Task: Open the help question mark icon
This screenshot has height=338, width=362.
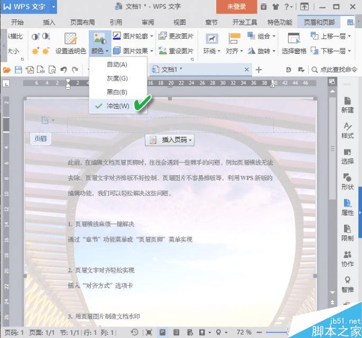Action: click(x=287, y=7)
